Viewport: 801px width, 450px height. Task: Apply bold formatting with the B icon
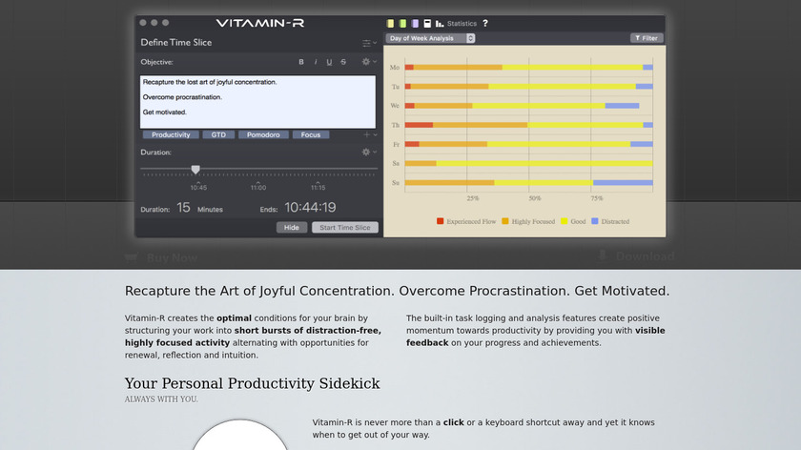click(301, 62)
